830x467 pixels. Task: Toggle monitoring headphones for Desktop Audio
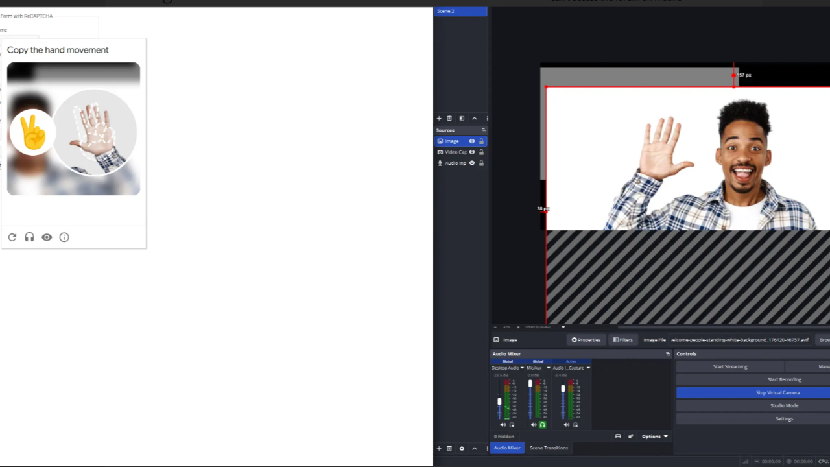pos(512,425)
